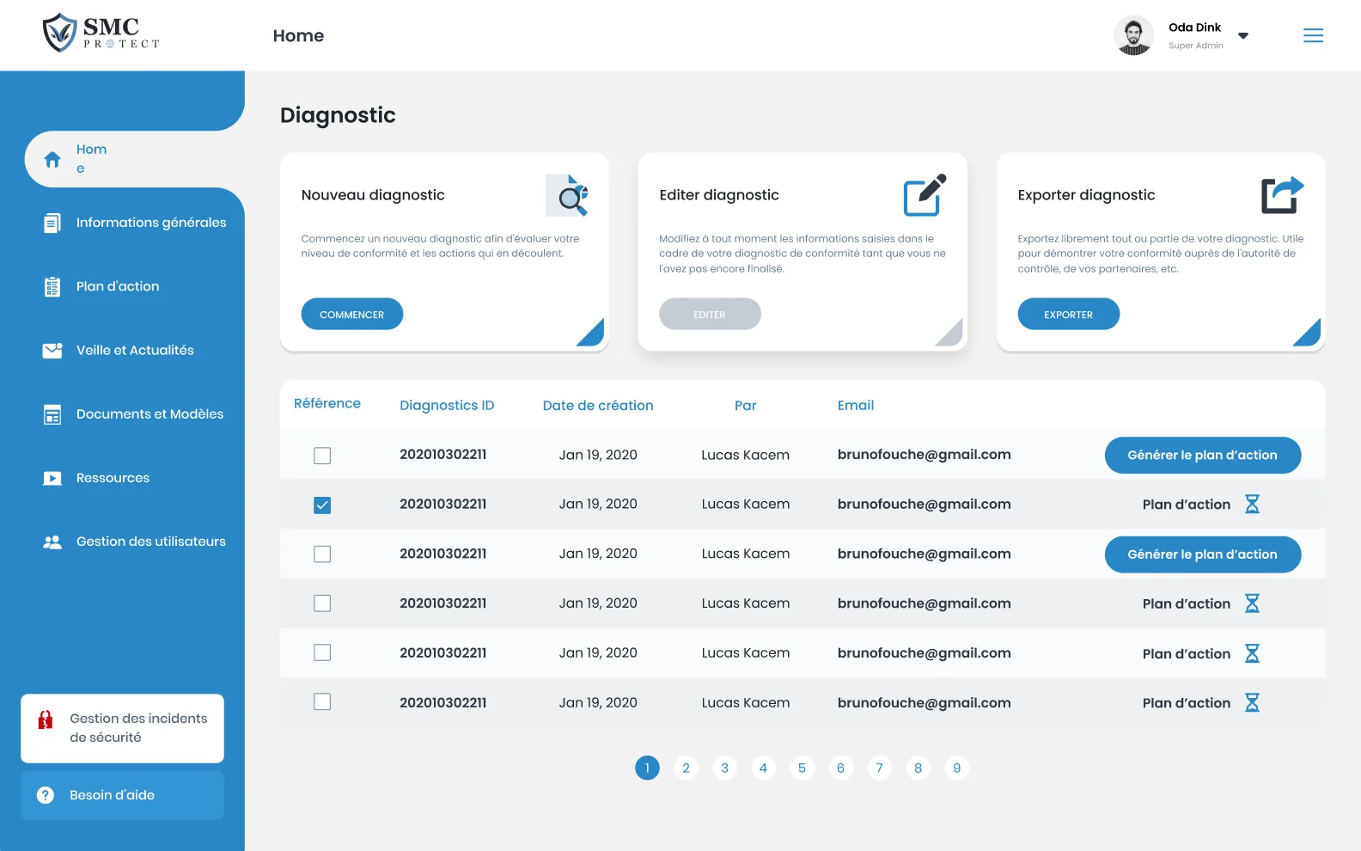Tick the checkbox in the fourth table row
The height and width of the screenshot is (851, 1361).
tap(322, 603)
